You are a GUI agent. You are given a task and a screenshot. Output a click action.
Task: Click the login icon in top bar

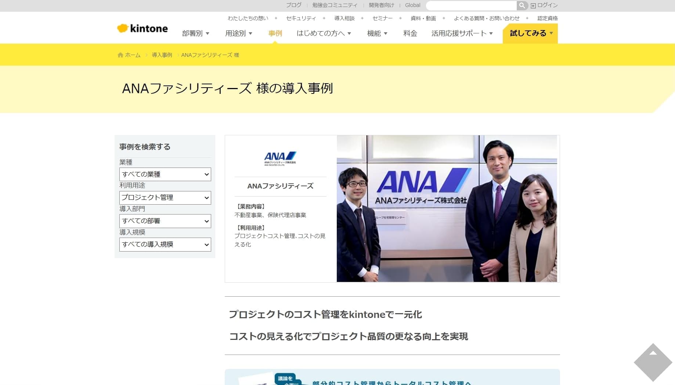(x=533, y=5)
